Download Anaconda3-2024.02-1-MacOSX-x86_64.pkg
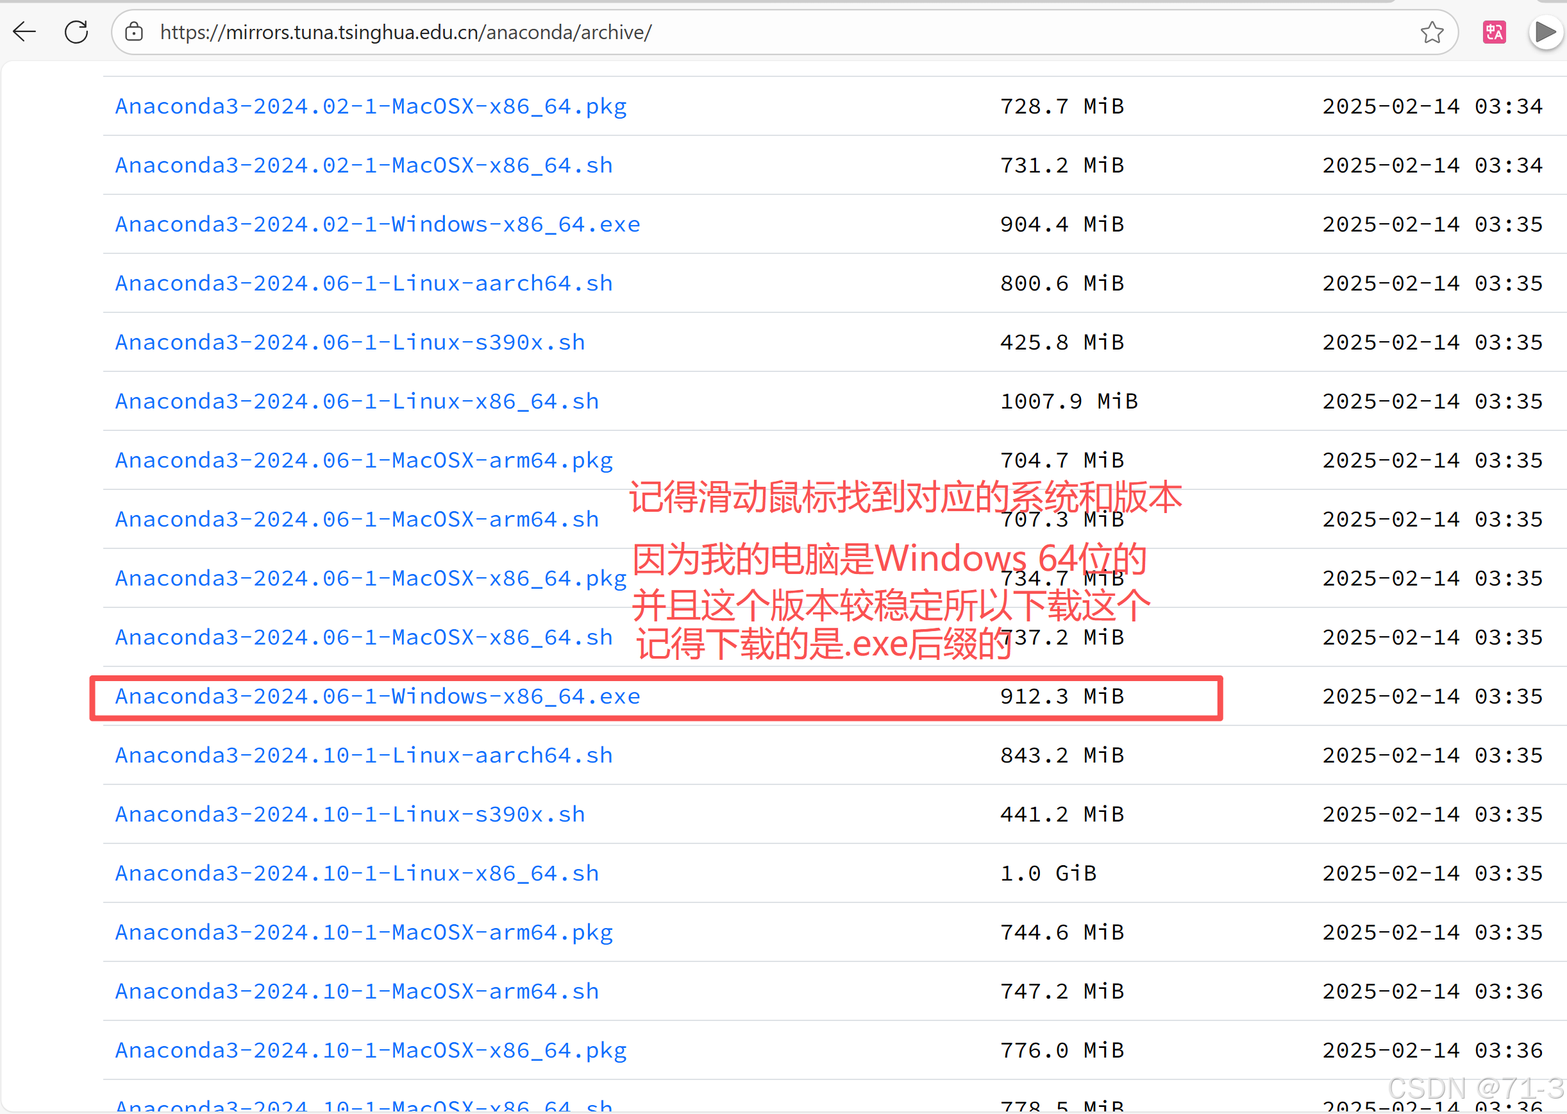 click(371, 106)
